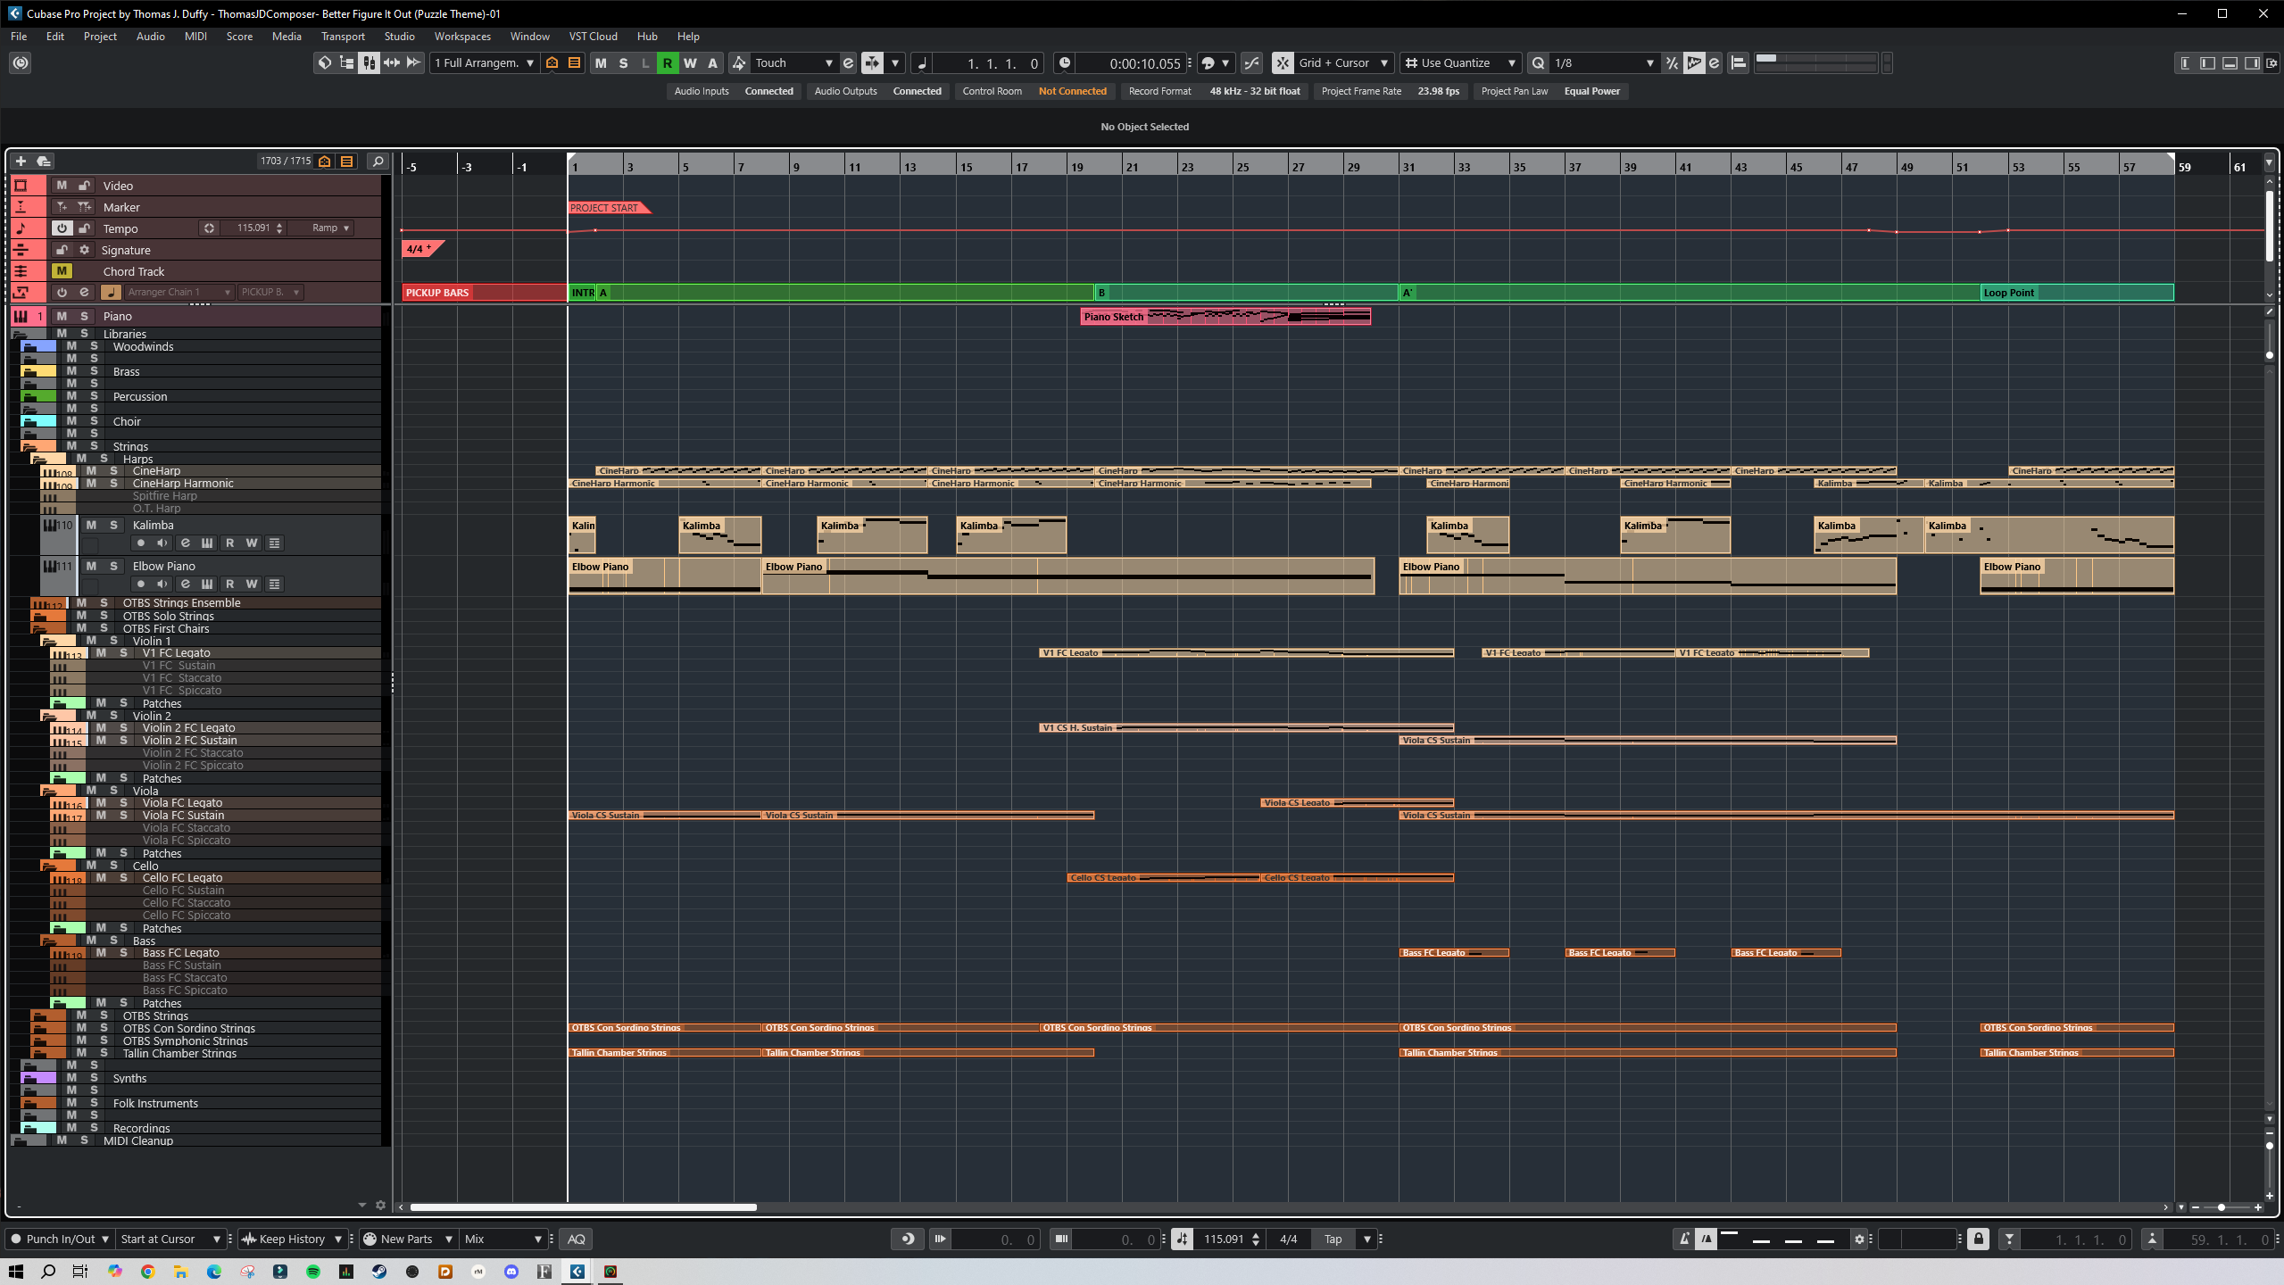Screen dimensions: 2284x1285
Task: Toggle global Read automation R button
Action: point(667,62)
